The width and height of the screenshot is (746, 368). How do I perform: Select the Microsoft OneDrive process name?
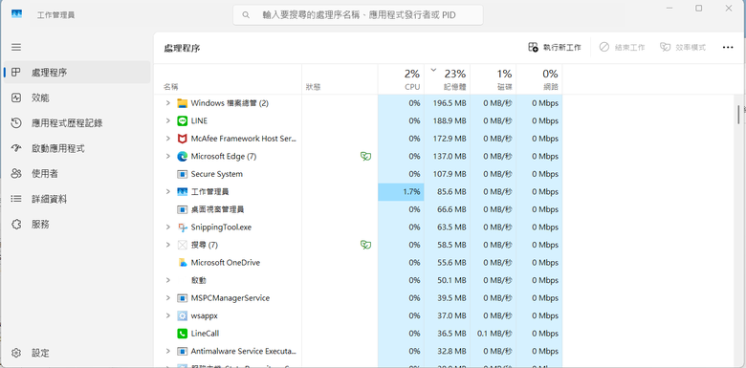pos(226,263)
